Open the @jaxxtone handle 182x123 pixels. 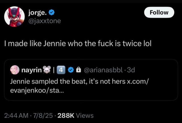tap(45, 21)
